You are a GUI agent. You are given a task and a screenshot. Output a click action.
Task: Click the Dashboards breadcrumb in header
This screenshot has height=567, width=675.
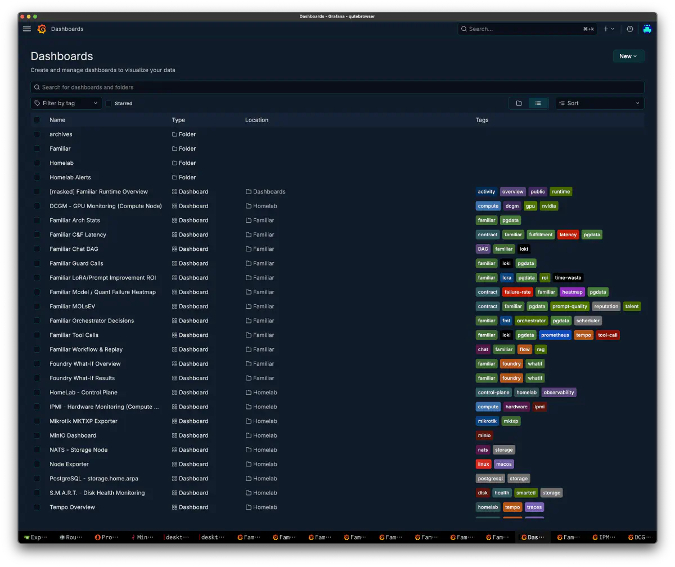point(67,29)
